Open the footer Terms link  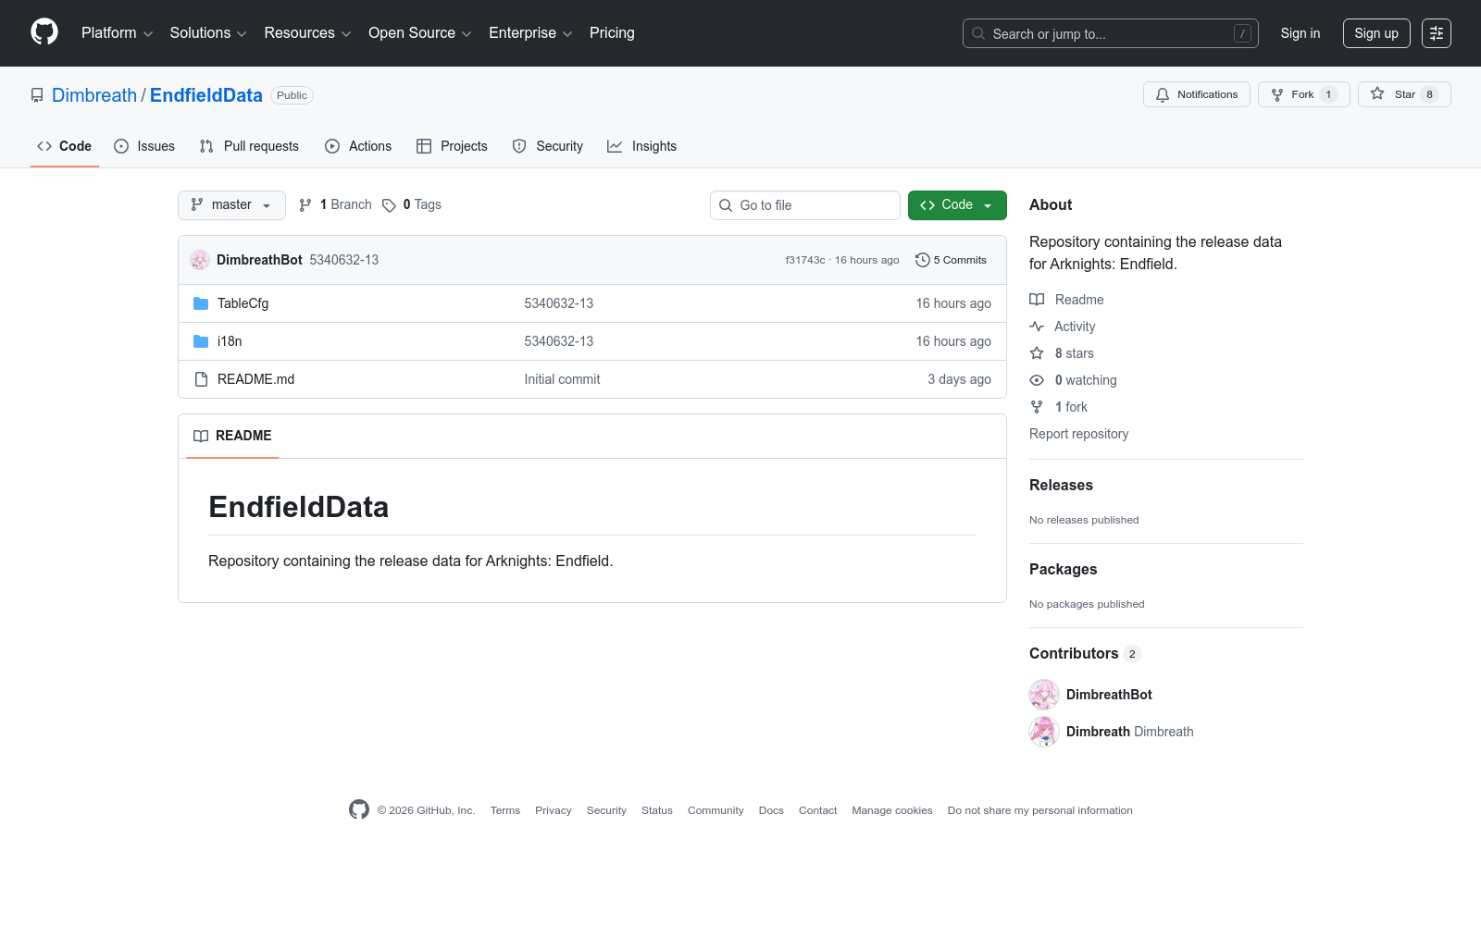[505, 810]
